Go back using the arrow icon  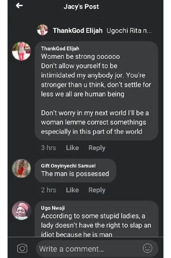point(19,6)
